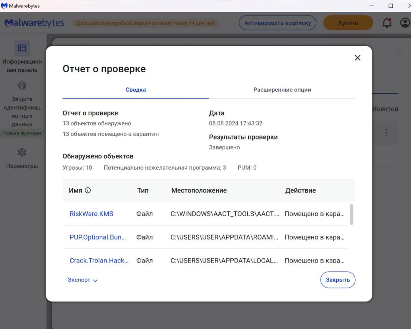
Task: Switch to the Сводка tab
Action: [x=135, y=90]
